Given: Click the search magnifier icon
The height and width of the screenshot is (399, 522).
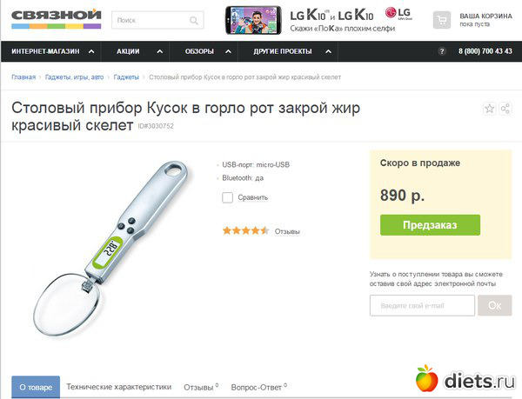Looking at the screenshot, I should point(194,21).
